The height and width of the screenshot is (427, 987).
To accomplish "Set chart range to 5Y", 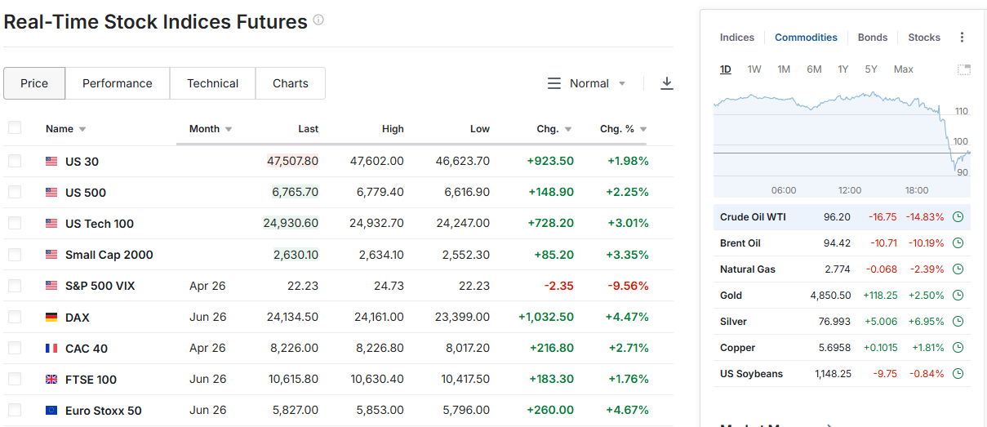I will click(871, 69).
